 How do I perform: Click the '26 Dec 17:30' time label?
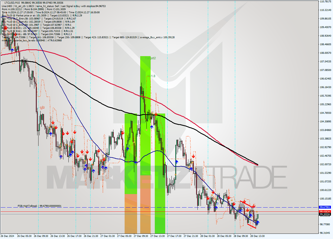point(74,236)
